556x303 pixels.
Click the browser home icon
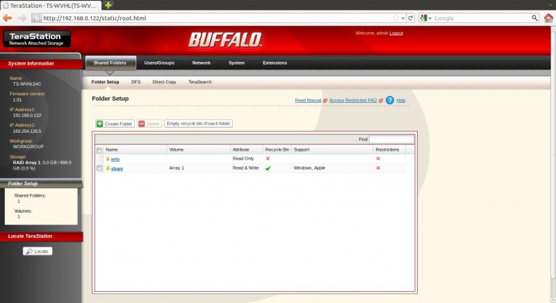(x=548, y=17)
